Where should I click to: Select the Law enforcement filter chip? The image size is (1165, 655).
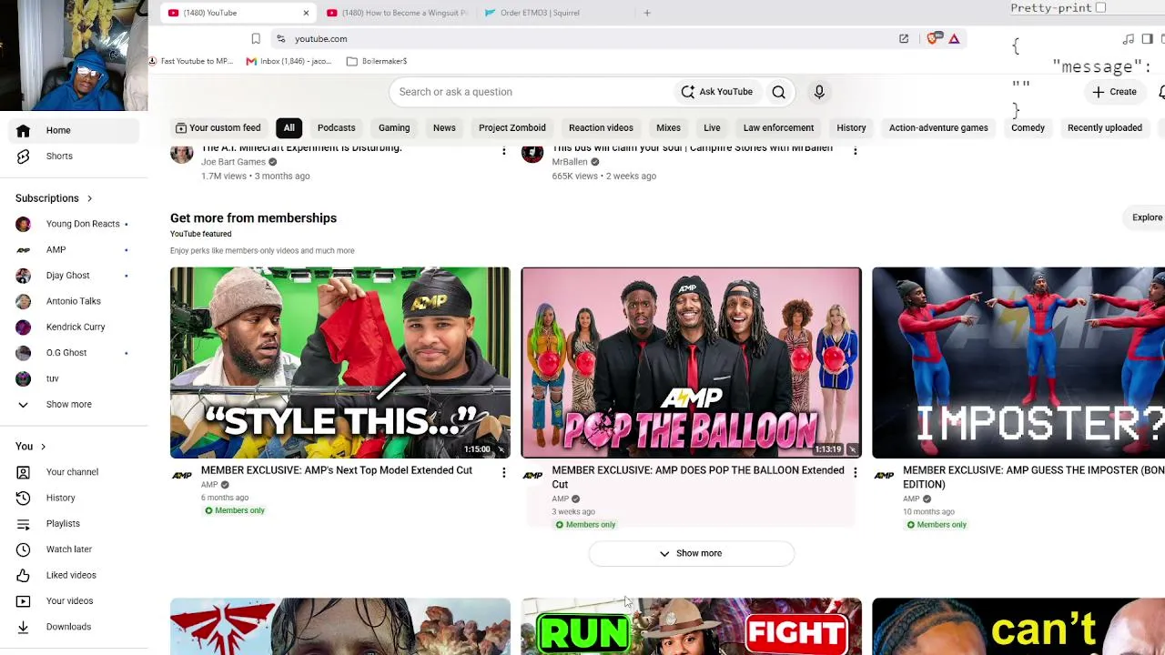(778, 128)
